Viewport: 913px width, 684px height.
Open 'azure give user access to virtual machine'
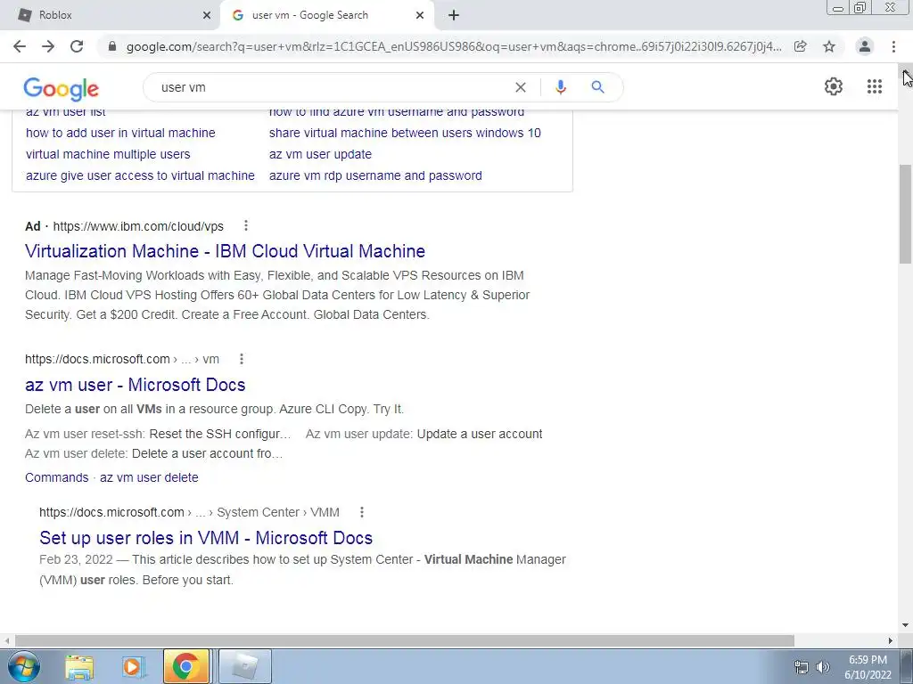(x=140, y=175)
